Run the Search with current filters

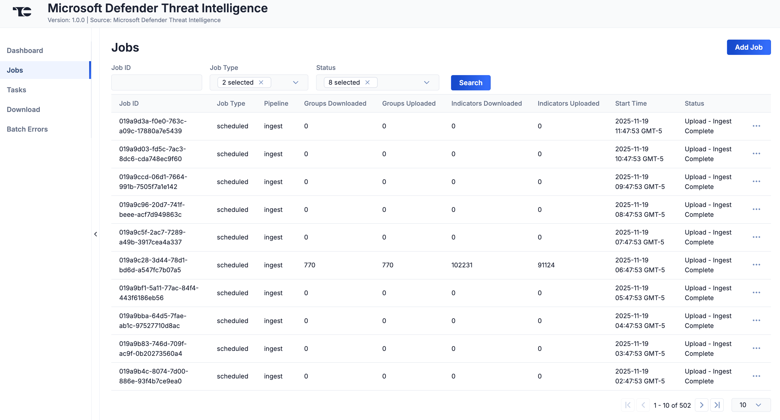point(470,82)
